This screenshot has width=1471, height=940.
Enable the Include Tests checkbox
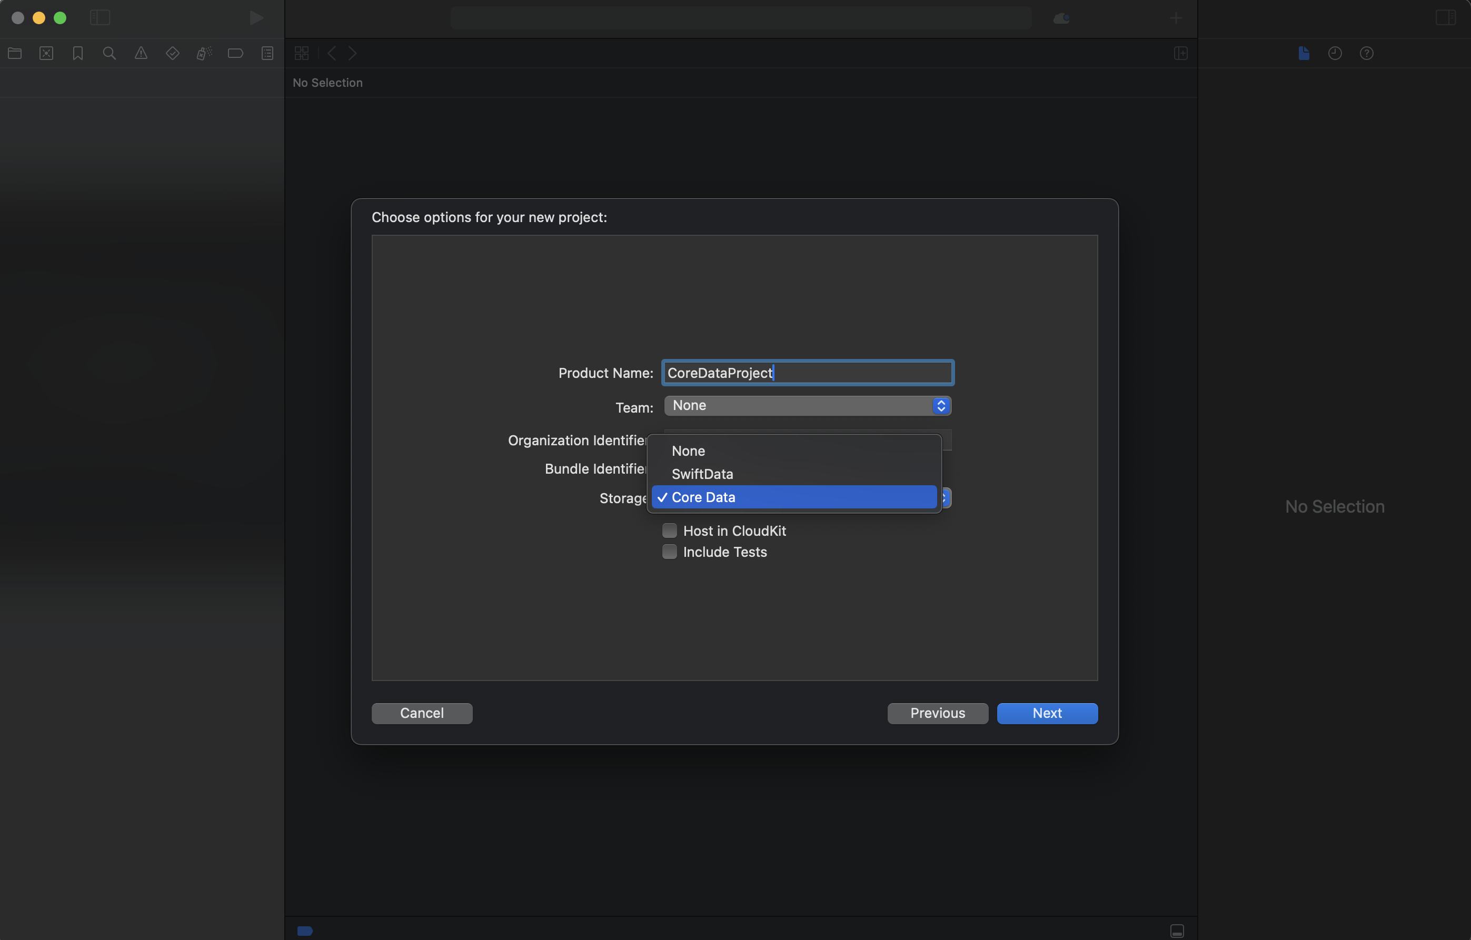(670, 552)
